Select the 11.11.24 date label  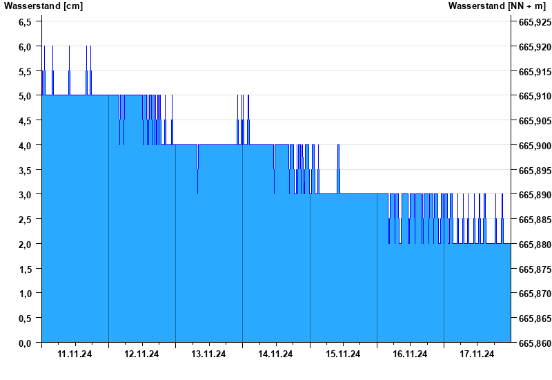click(75, 354)
